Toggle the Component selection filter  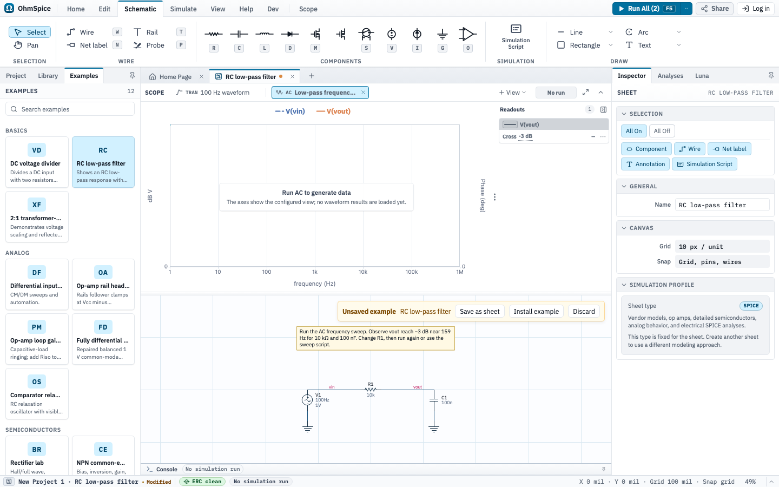click(x=646, y=149)
